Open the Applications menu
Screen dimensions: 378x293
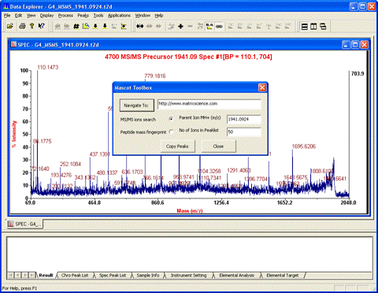click(x=119, y=16)
